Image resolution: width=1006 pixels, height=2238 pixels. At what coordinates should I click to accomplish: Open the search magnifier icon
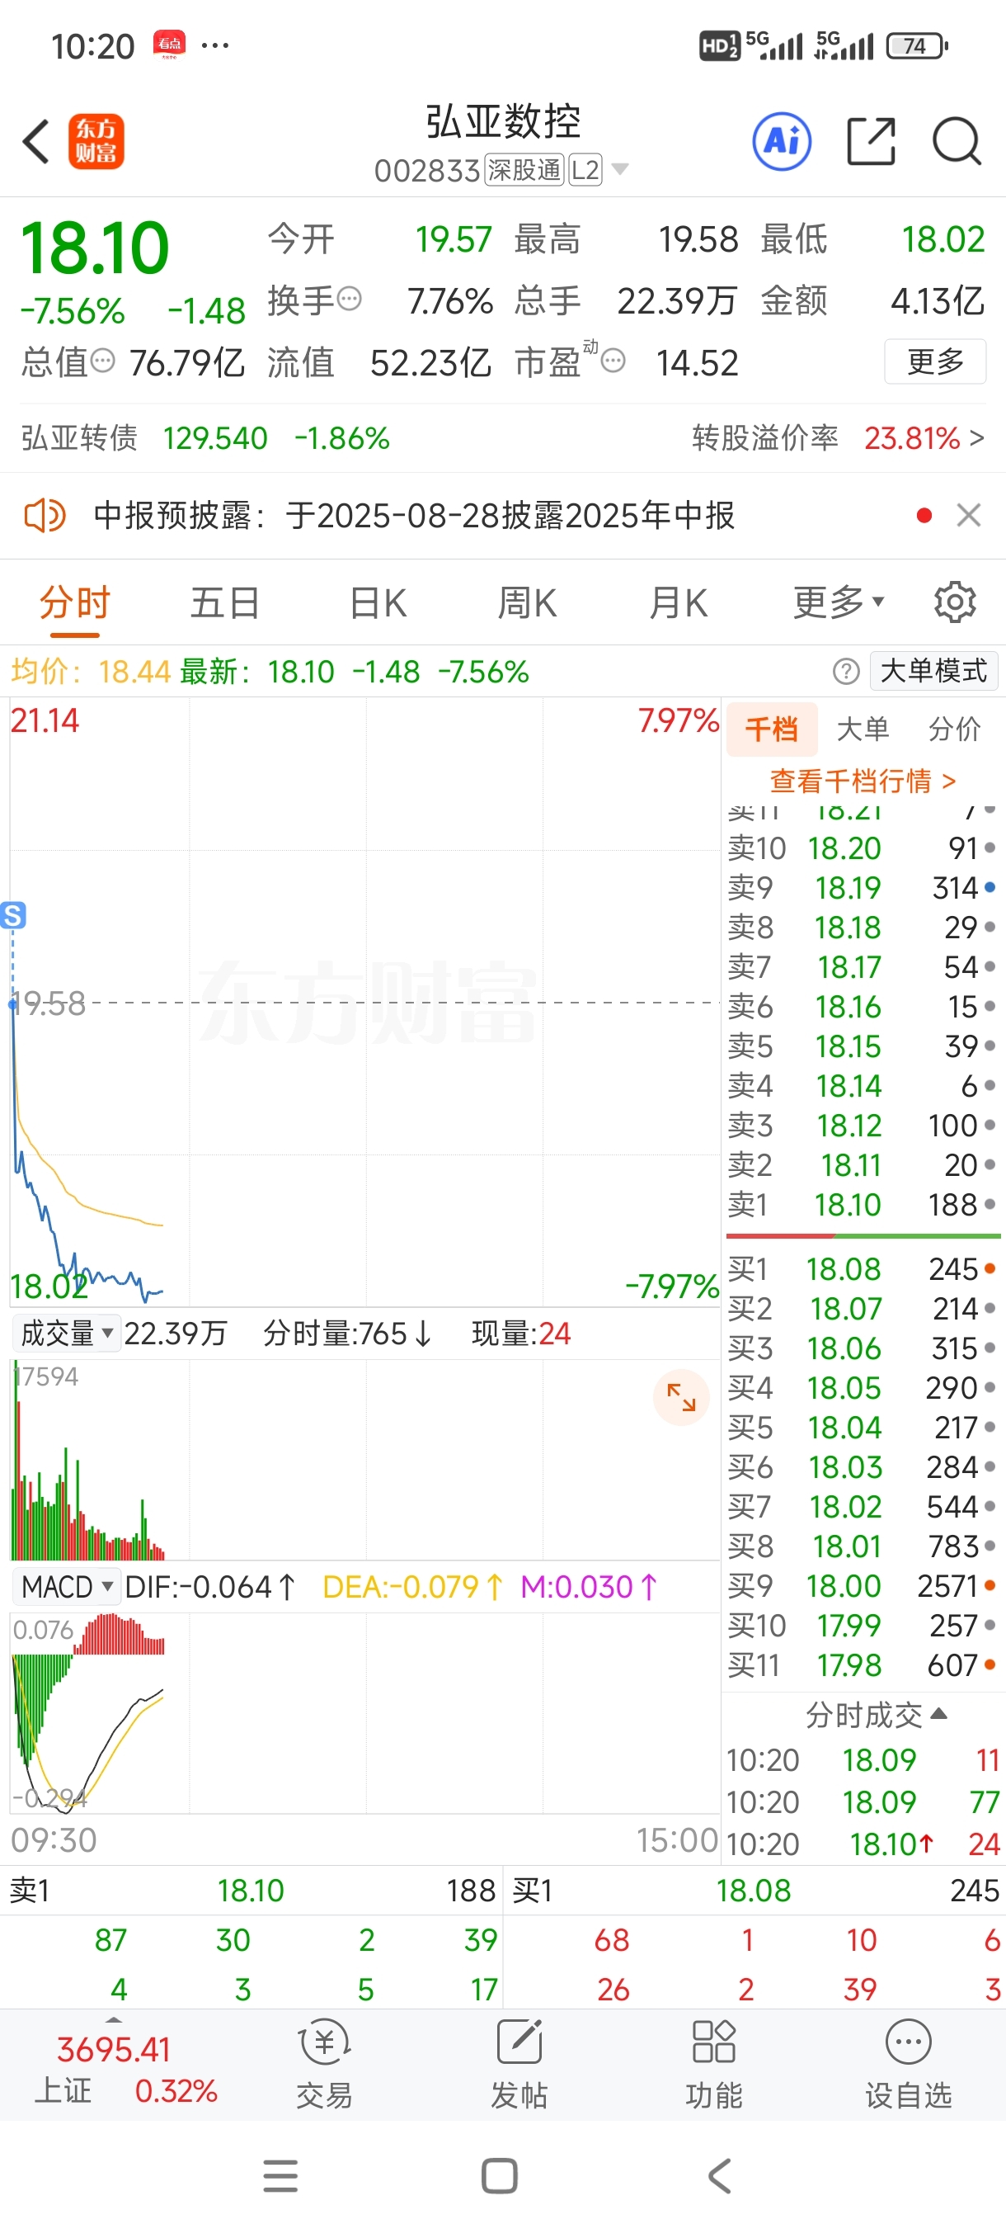957,141
